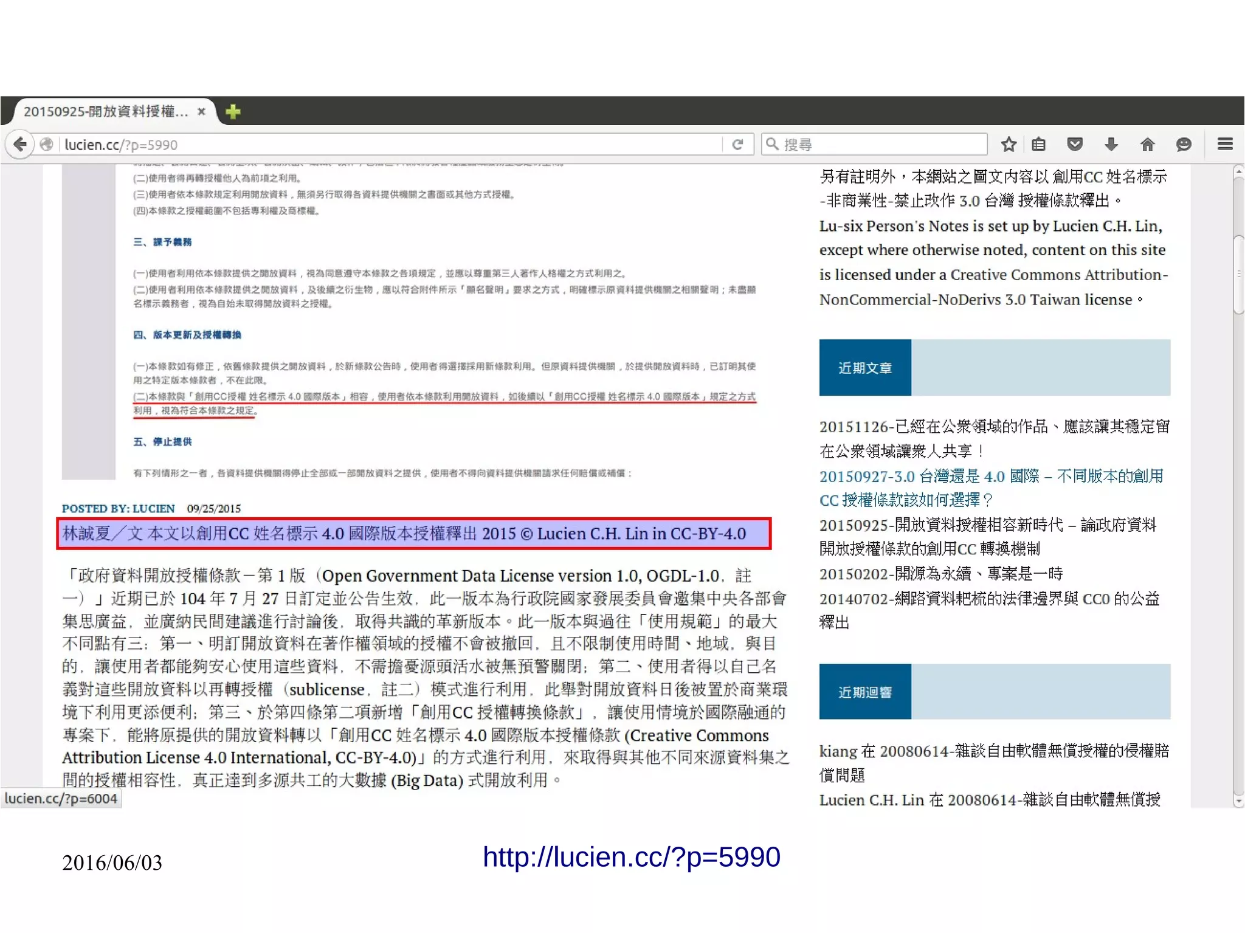The width and height of the screenshot is (1245, 933).
Task: Click the reload page icon
Action: [737, 145]
